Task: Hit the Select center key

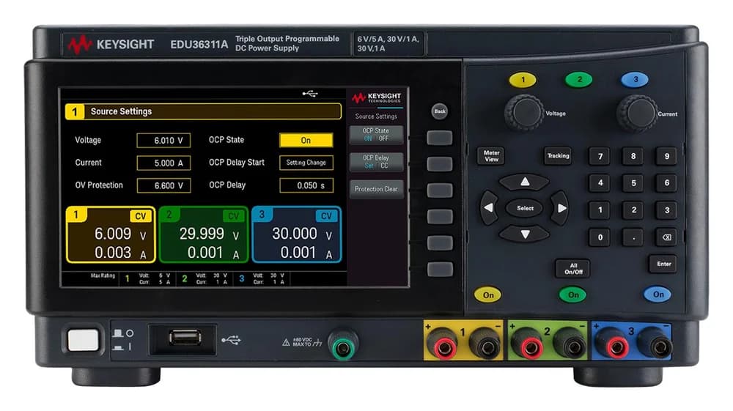Action: click(525, 208)
